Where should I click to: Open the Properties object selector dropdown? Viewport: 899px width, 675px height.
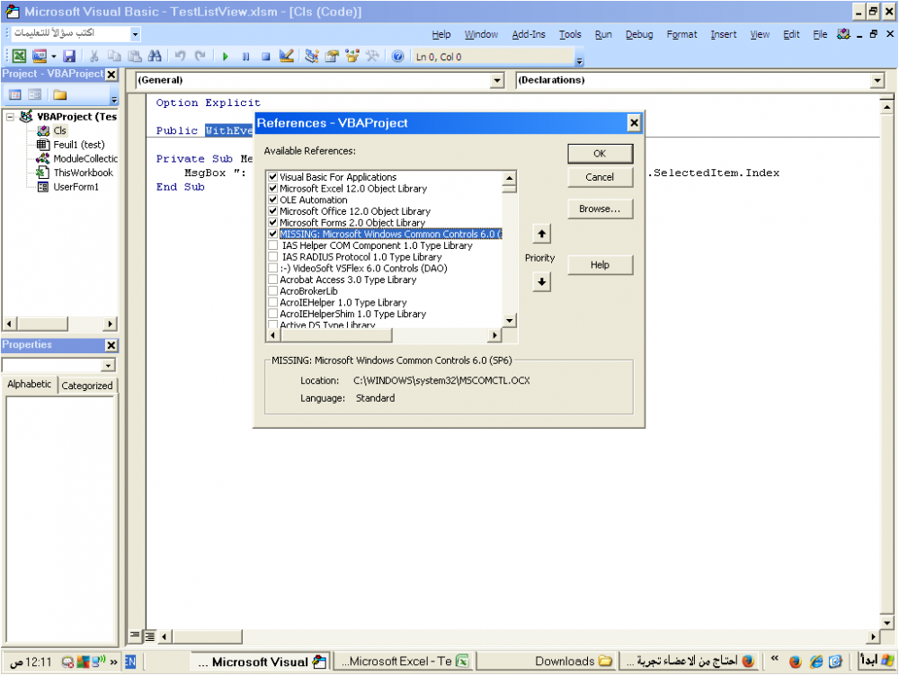108,366
